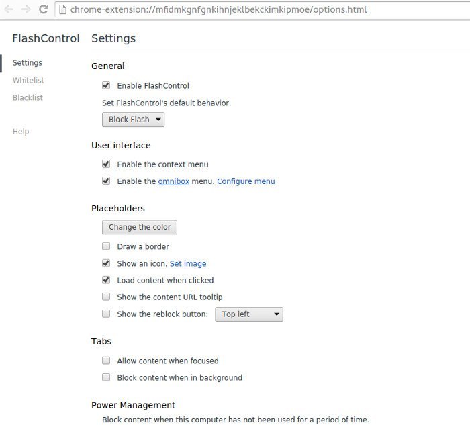Open the Configure menu link
Screen dimensions: 470x425
246,181
